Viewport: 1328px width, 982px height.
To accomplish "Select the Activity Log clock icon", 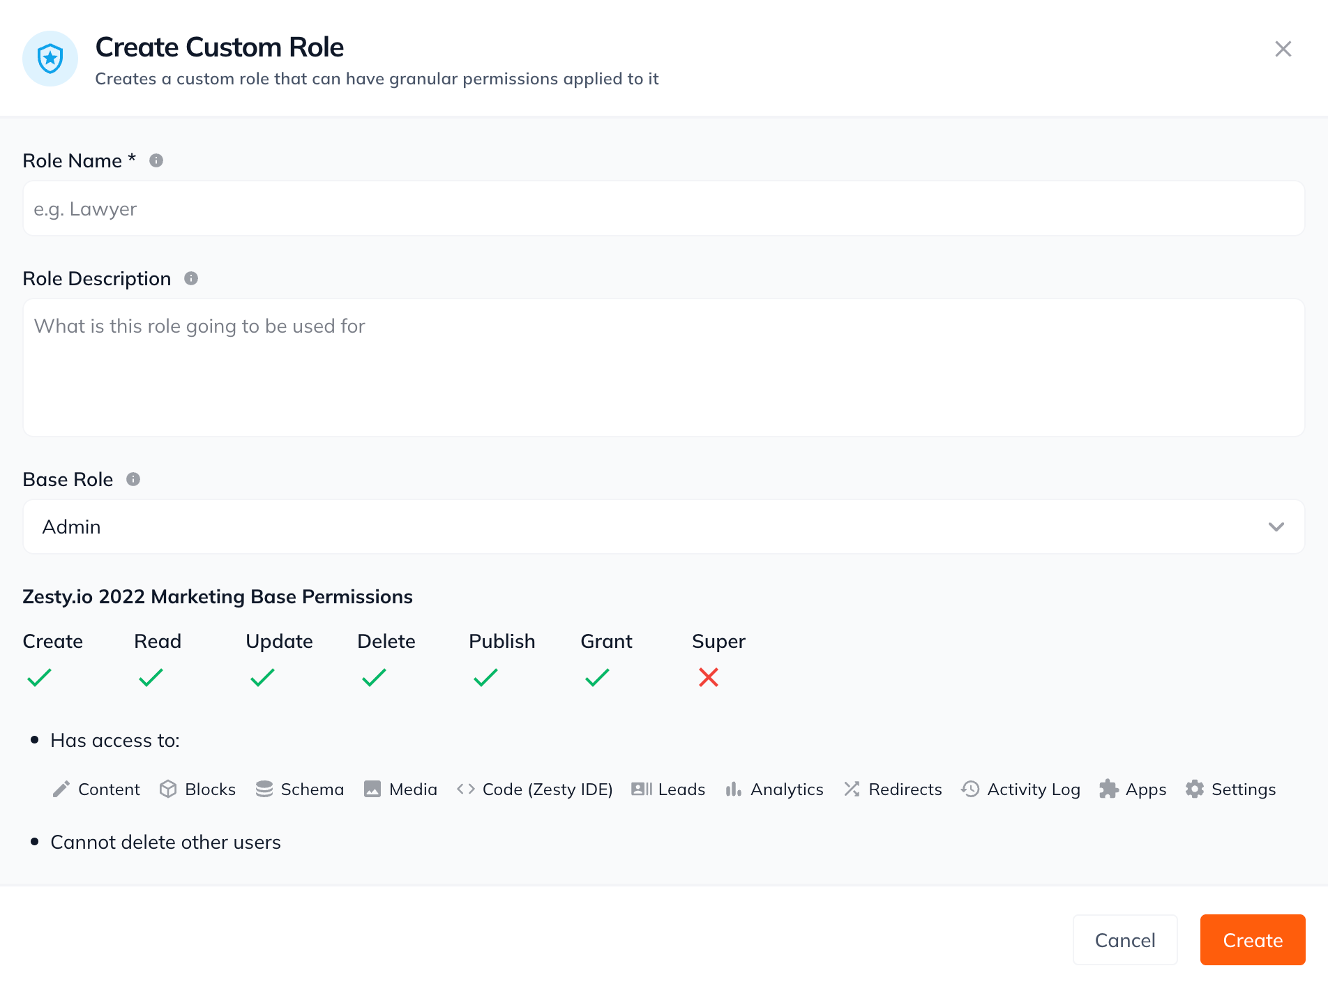I will [969, 789].
